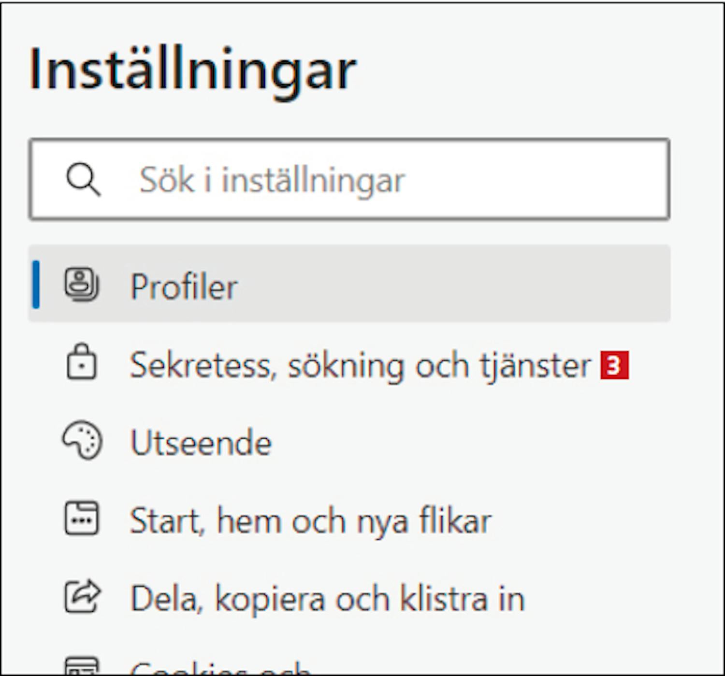Viewport: 725px width, 676px height.
Task: Go to the Utseende settings page
Action: (x=201, y=443)
